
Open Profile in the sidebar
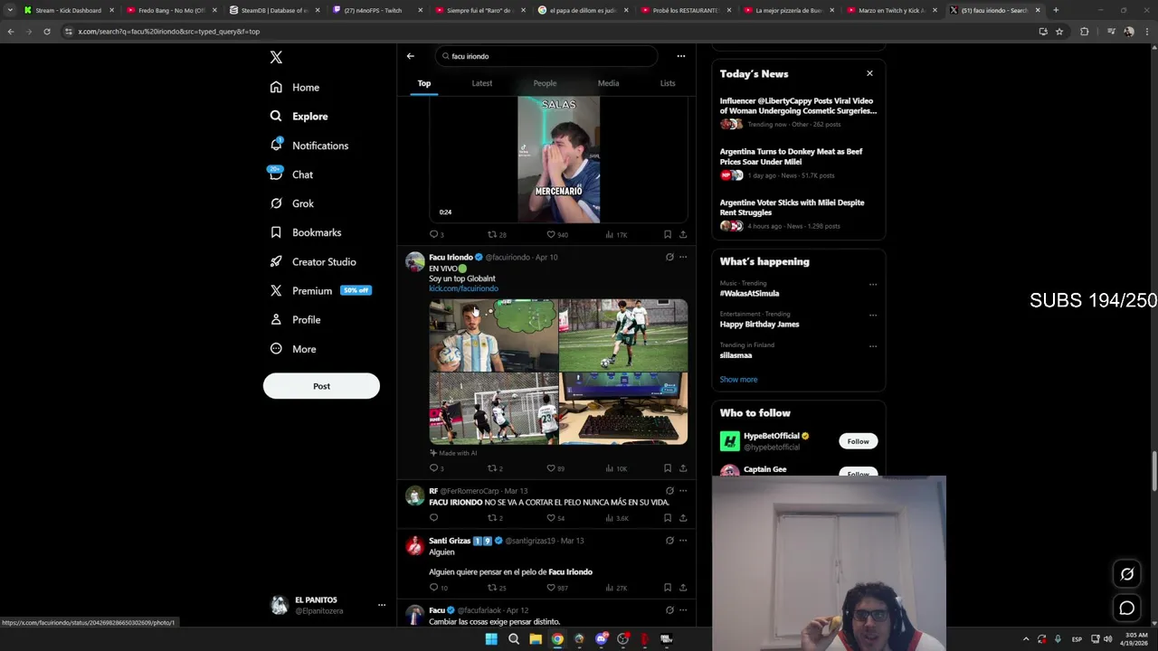pyautogui.click(x=295, y=320)
